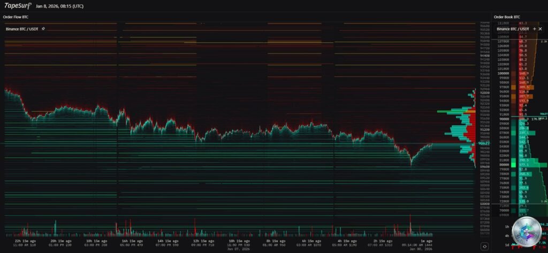Select the 4h timeframe row
The height and width of the screenshot is (253, 548).
point(507,235)
